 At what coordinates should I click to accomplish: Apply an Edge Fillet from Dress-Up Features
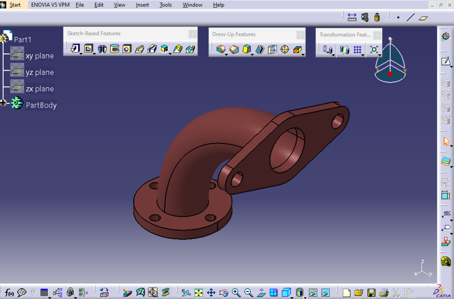[221, 49]
